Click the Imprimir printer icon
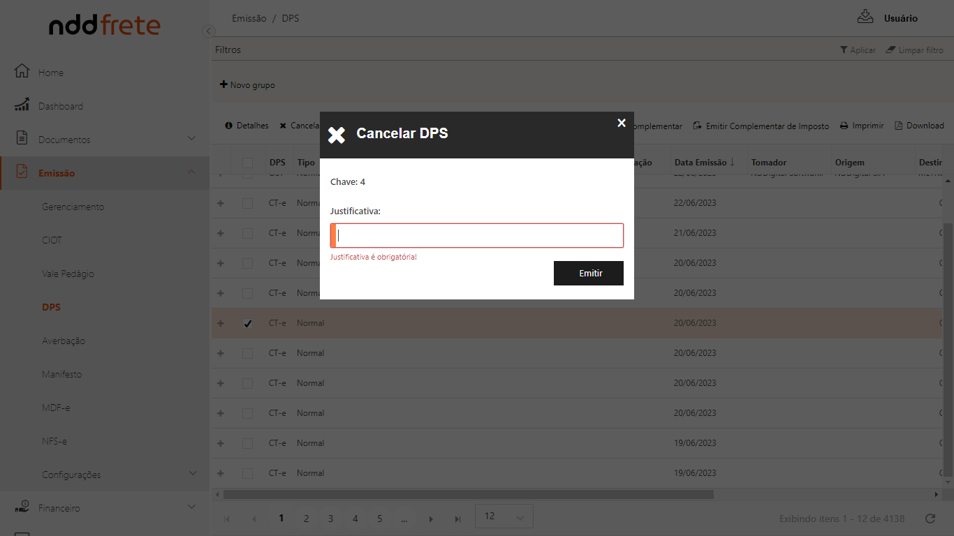The image size is (954, 536). tap(844, 126)
